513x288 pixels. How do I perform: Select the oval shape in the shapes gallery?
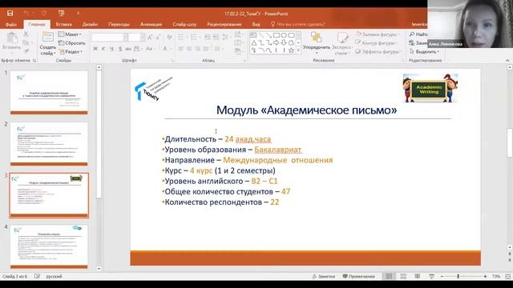284,35
